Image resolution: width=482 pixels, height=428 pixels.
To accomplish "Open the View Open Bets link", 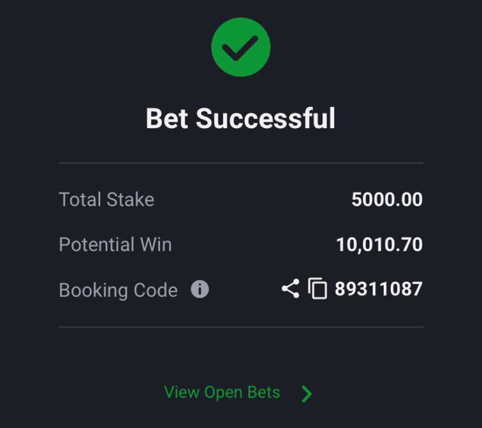I will [x=222, y=392].
